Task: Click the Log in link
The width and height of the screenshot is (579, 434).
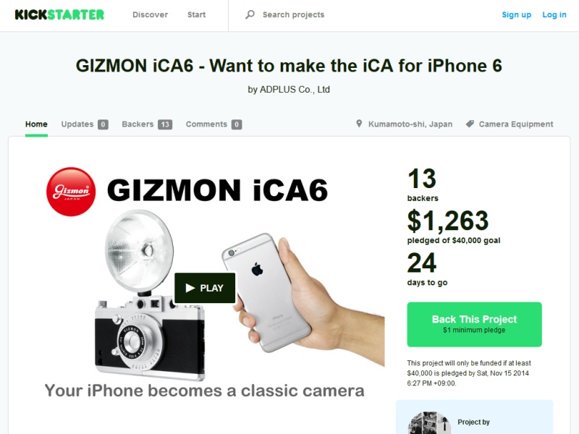Action: [x=554, y=14]
